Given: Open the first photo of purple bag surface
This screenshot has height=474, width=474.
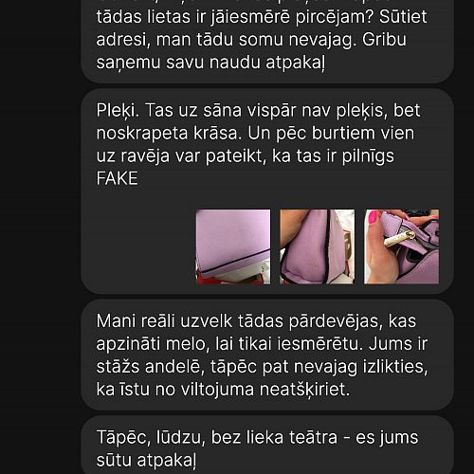Looking at the screenshot, I should [233, 246].
